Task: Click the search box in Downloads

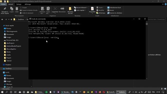Action: 157,20
